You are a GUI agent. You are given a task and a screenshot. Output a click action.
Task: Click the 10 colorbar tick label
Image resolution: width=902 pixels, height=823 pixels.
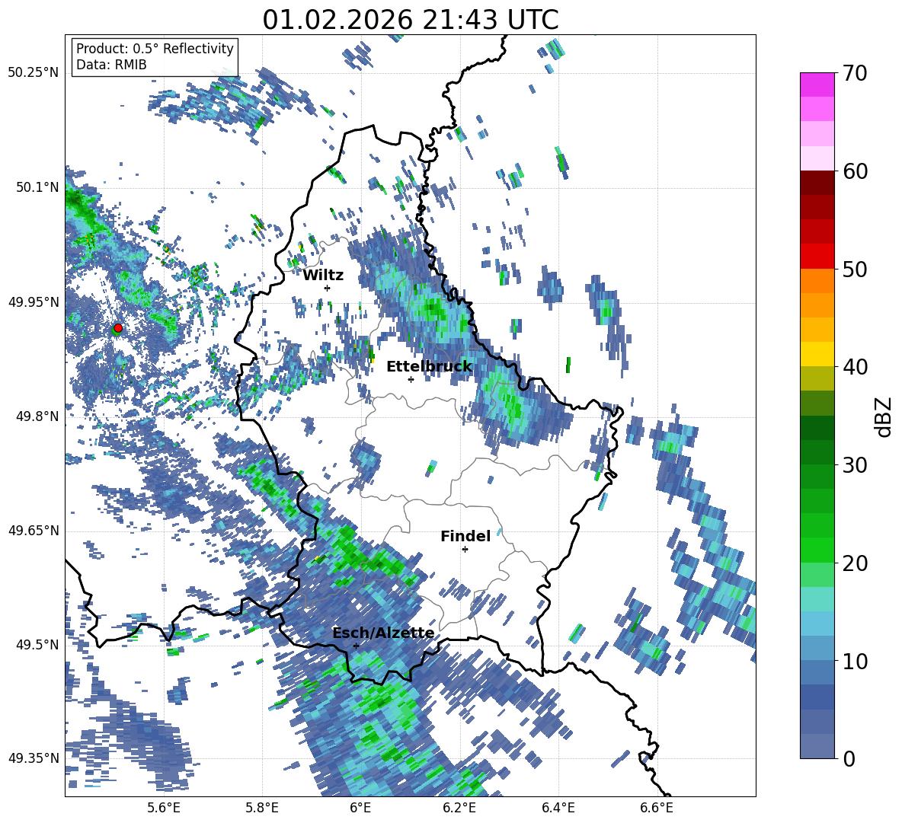click(x=855, y=661)
